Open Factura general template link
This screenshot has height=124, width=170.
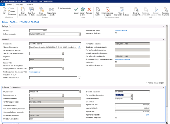[x=35, y=72]
